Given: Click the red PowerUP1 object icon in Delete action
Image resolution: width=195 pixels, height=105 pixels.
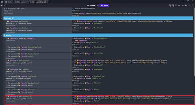Looking at the screenshot, I should coord(79,41).
